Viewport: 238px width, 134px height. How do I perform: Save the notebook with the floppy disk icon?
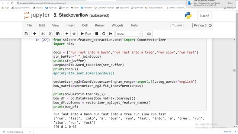tap(26, 34)
